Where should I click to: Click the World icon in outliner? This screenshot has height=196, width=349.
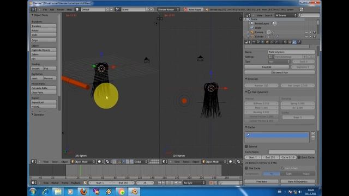pyautogui.click(x=252, y=28)
